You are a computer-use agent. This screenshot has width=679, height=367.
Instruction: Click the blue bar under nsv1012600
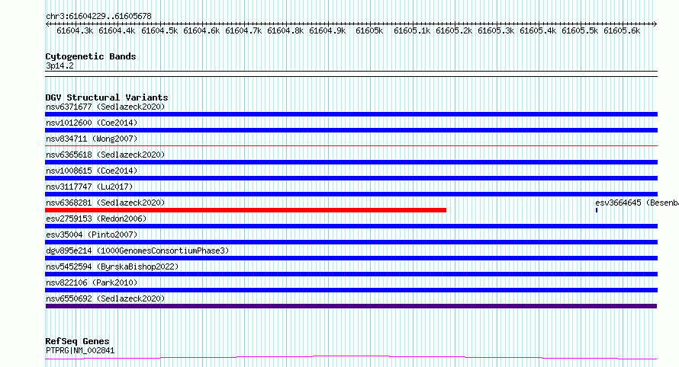click(x=351, y=130)
